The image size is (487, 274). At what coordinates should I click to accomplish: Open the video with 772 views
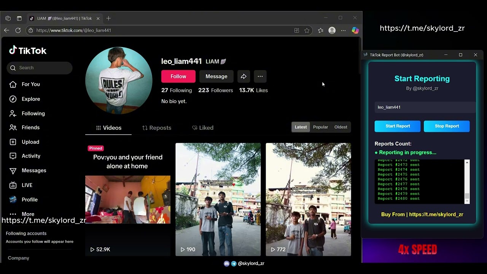pyautogui.click(x=308, y=199)
